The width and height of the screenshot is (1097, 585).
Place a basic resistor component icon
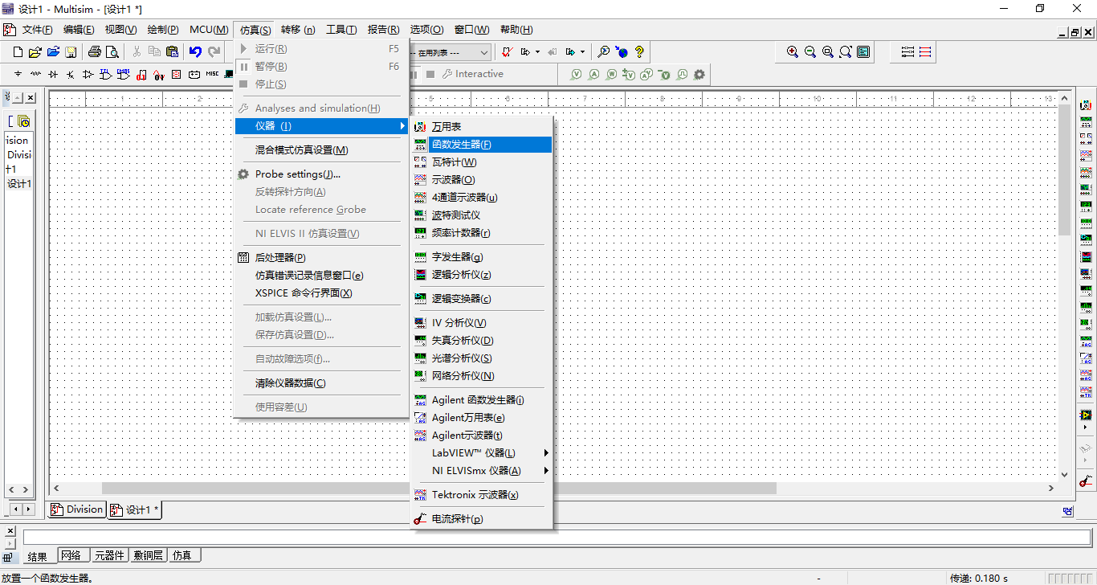35,74
